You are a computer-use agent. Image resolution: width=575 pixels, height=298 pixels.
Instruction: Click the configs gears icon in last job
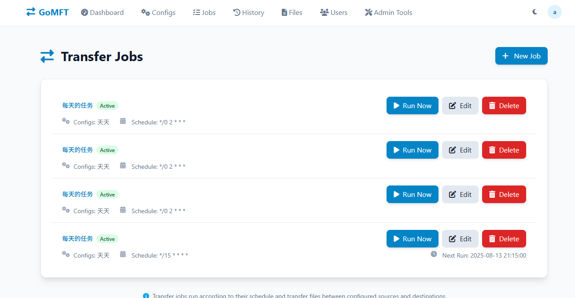pos(66,254)
